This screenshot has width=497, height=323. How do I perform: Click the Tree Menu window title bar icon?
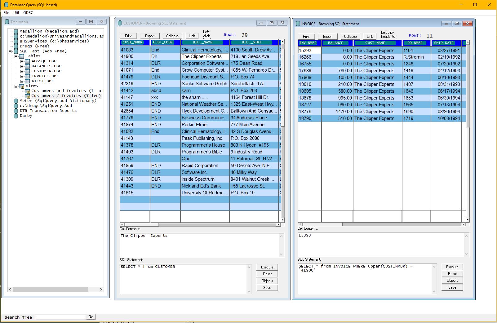(6, 22)
